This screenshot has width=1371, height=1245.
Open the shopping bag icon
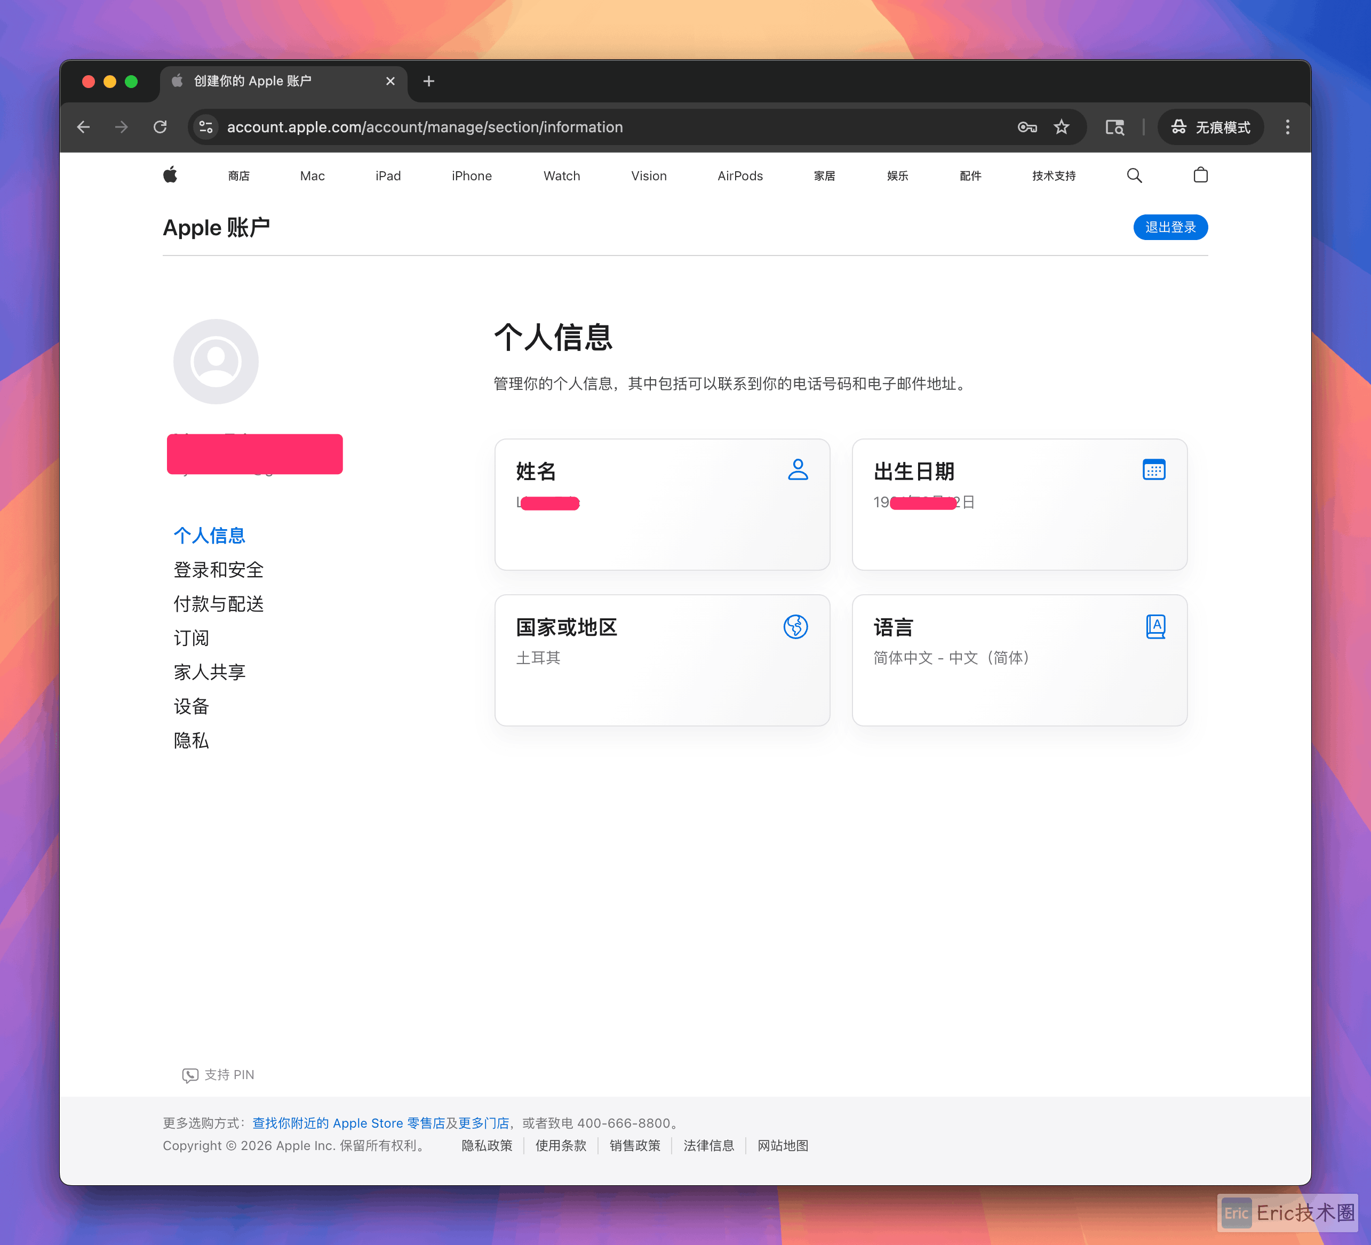pos(1200,175)
